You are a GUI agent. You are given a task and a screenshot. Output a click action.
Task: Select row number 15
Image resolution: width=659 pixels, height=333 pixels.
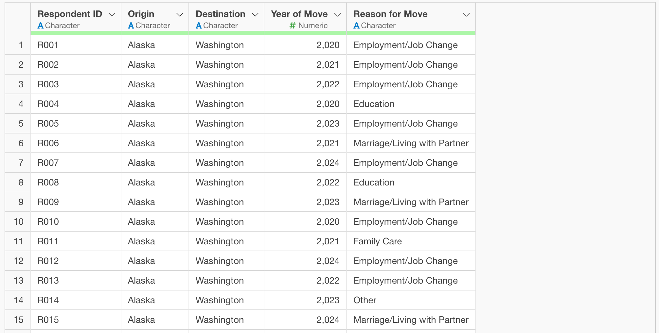click(19, 320)
